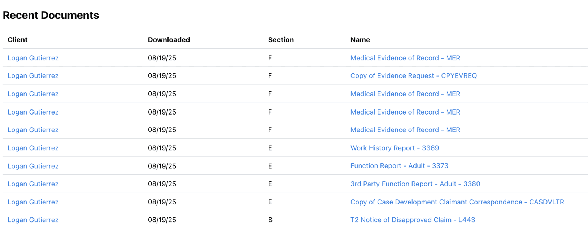View Logan Gutierrez profile from the first row

(x=33, y=58)
